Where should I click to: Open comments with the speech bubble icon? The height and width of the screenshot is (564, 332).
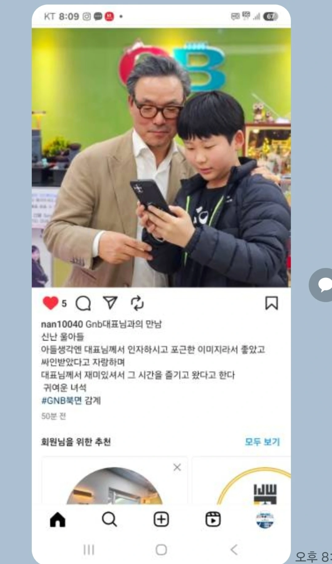83,303
